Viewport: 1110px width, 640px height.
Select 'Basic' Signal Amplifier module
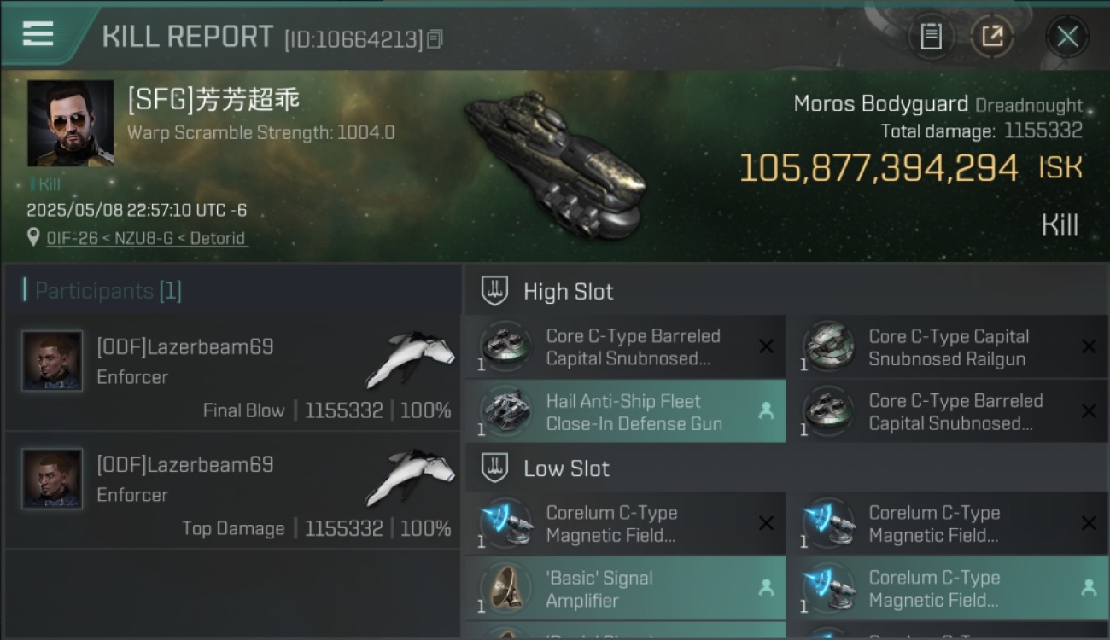point(625,589)
